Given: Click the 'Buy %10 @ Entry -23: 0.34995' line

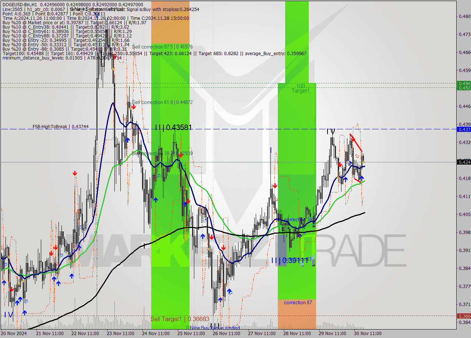Looking at the screenshot, I should pyautogui.click(x=66, y=40).
